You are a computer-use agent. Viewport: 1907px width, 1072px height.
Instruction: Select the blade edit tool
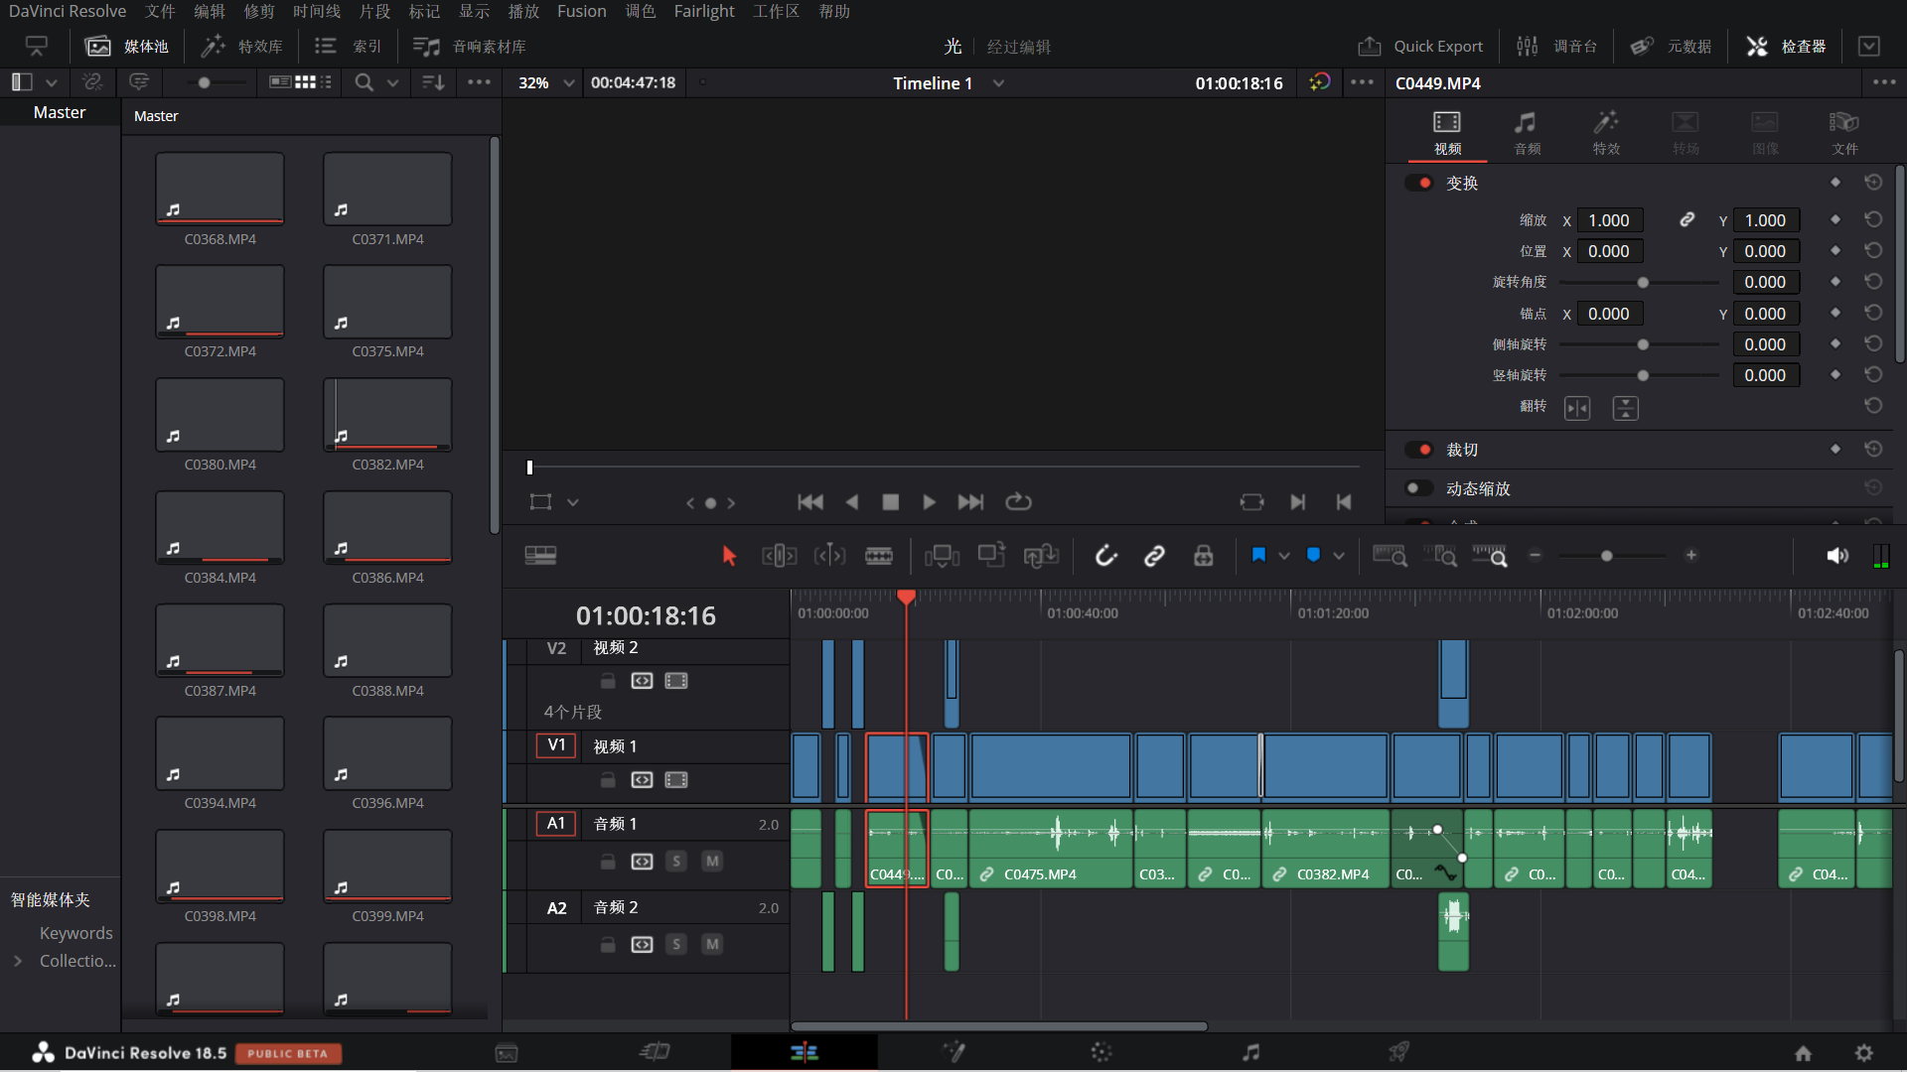coord(879,556)
